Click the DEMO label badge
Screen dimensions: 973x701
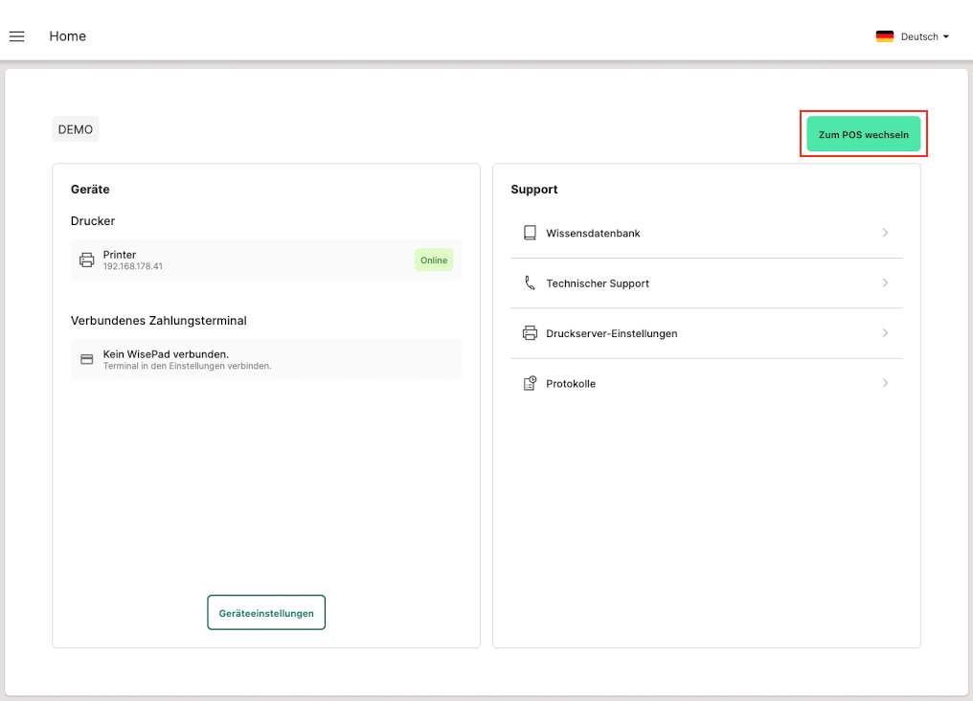tap(76, 129)
